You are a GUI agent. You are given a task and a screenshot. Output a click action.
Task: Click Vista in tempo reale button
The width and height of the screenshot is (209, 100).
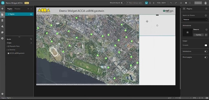(x=134, y=3)
